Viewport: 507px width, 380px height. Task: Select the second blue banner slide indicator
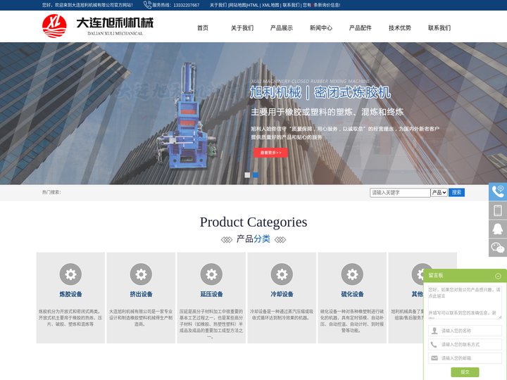pos(256,175)
